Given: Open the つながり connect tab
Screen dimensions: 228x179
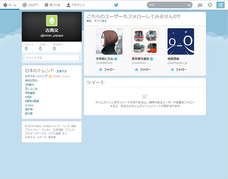Looking at the screenshot, I should (30, 5).
